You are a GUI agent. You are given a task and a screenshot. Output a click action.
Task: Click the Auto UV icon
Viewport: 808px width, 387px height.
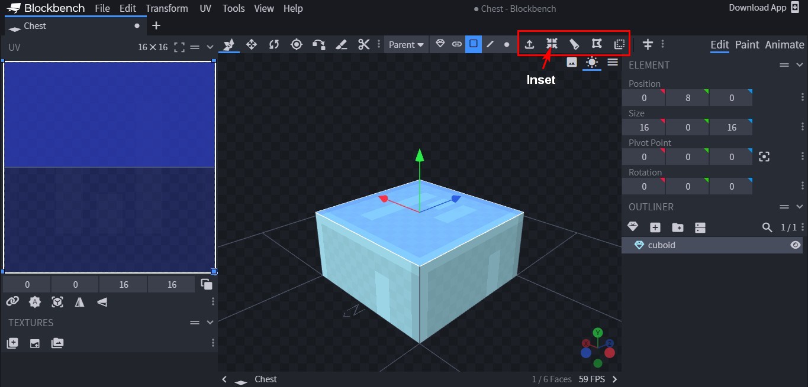point(35,302)
